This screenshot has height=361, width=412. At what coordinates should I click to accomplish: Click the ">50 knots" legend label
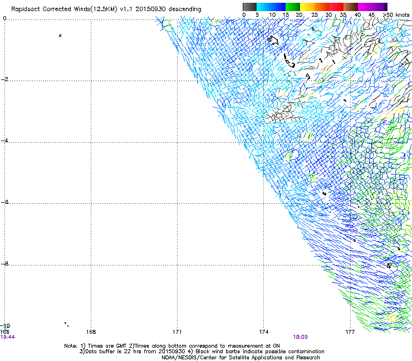pyautogui.click(x=396, y=15)
